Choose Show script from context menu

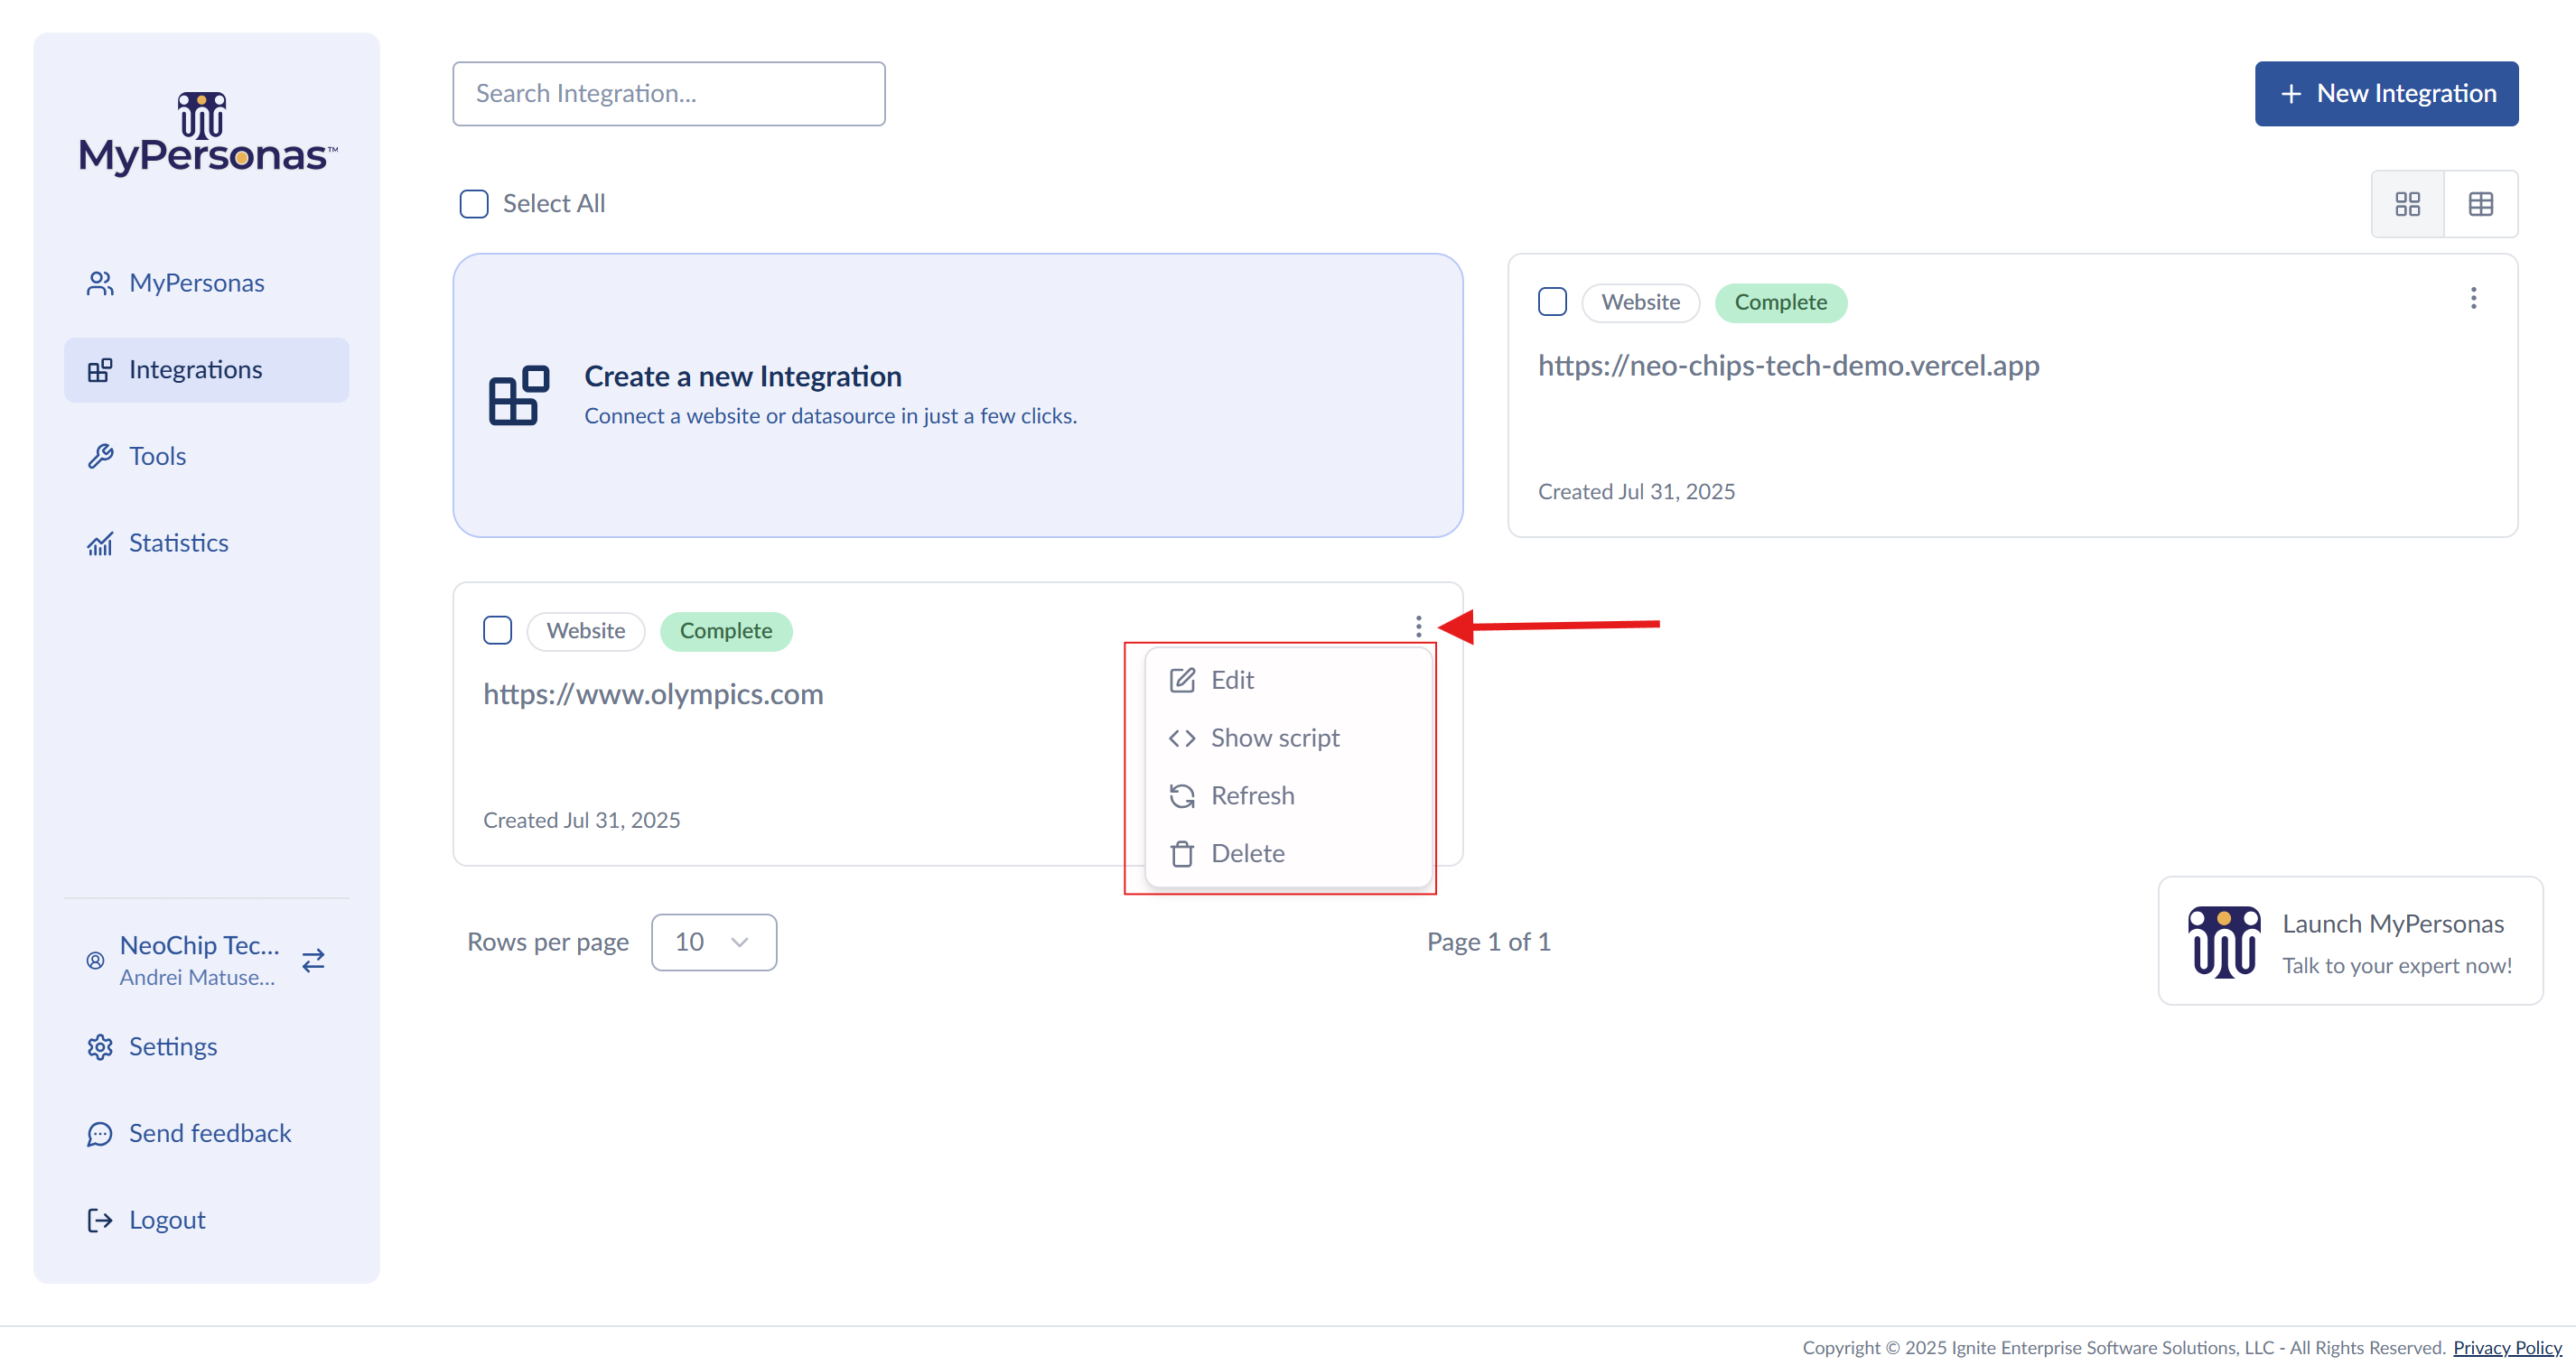tap(1288, 738)
